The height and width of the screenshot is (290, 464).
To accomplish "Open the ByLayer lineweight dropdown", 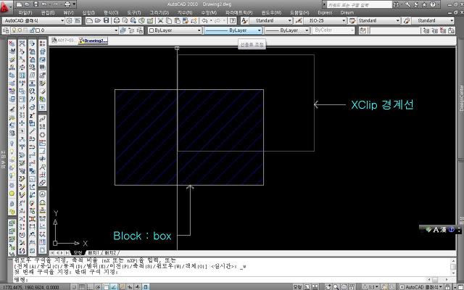I will coord(286,30).
